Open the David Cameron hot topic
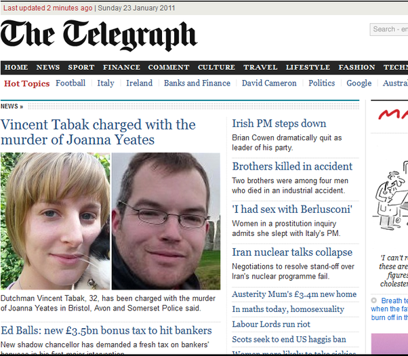 269,83
